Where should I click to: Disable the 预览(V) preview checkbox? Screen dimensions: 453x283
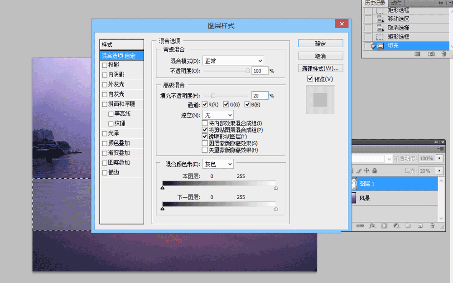tap(310, 78)
